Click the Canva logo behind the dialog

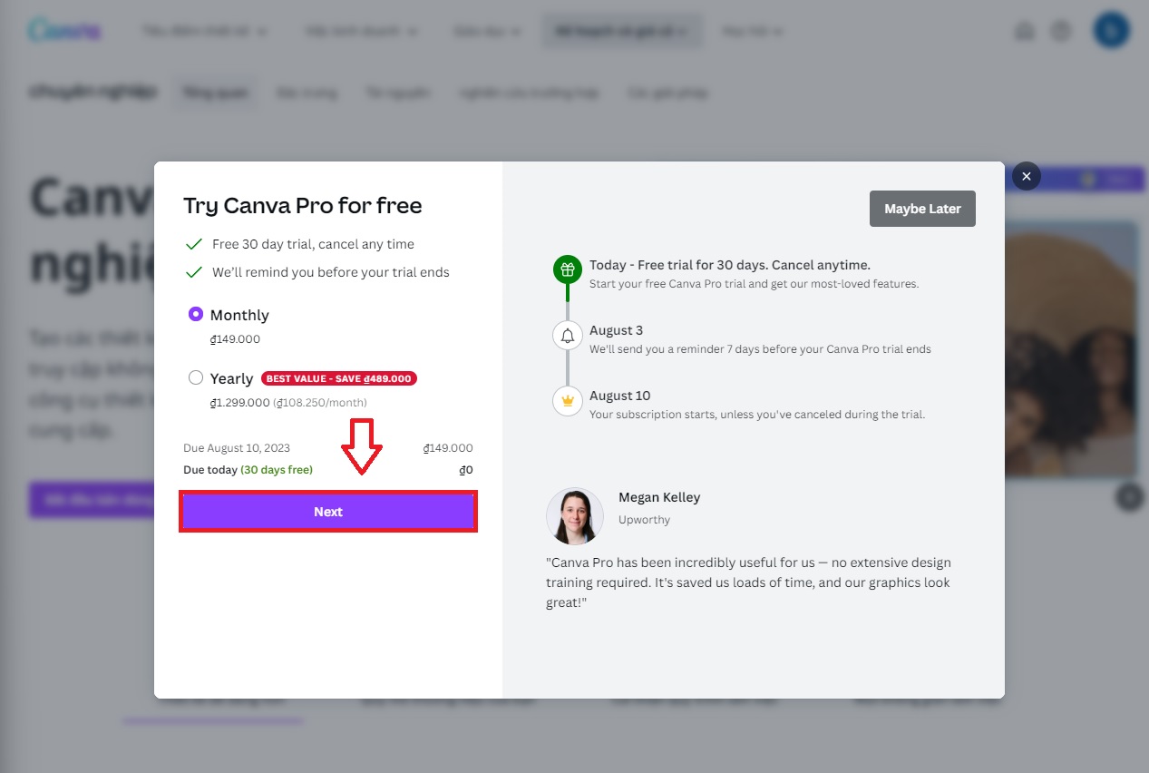point(64,30)
